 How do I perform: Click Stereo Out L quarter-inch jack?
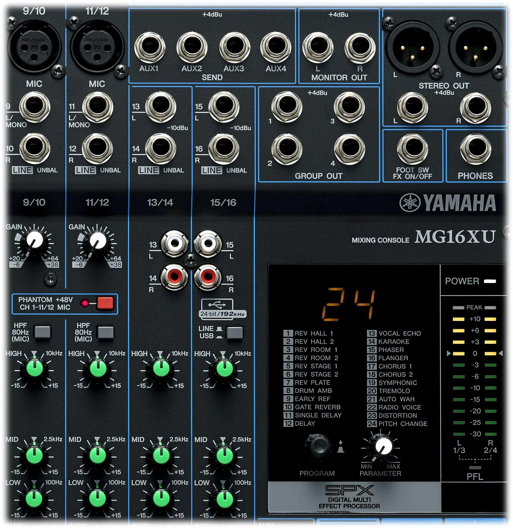pyautogui.click(x=413, y=107)
